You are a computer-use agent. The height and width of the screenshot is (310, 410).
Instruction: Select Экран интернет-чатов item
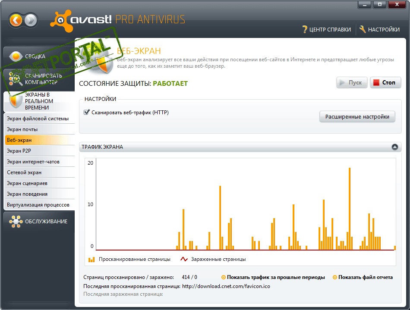[x=40, y=162]
